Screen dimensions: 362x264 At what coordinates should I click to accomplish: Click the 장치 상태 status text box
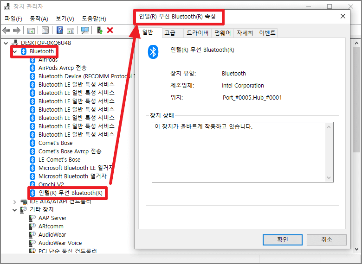[x=243, y=152]
